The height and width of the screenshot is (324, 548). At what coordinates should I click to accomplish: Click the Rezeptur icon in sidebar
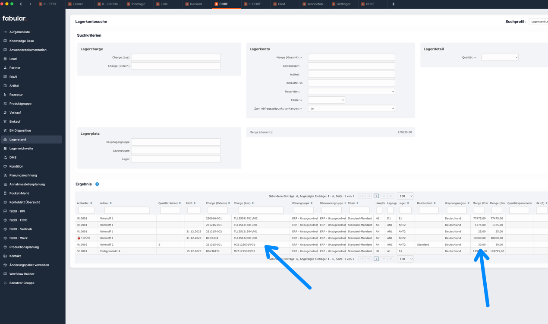pos(5,95)
